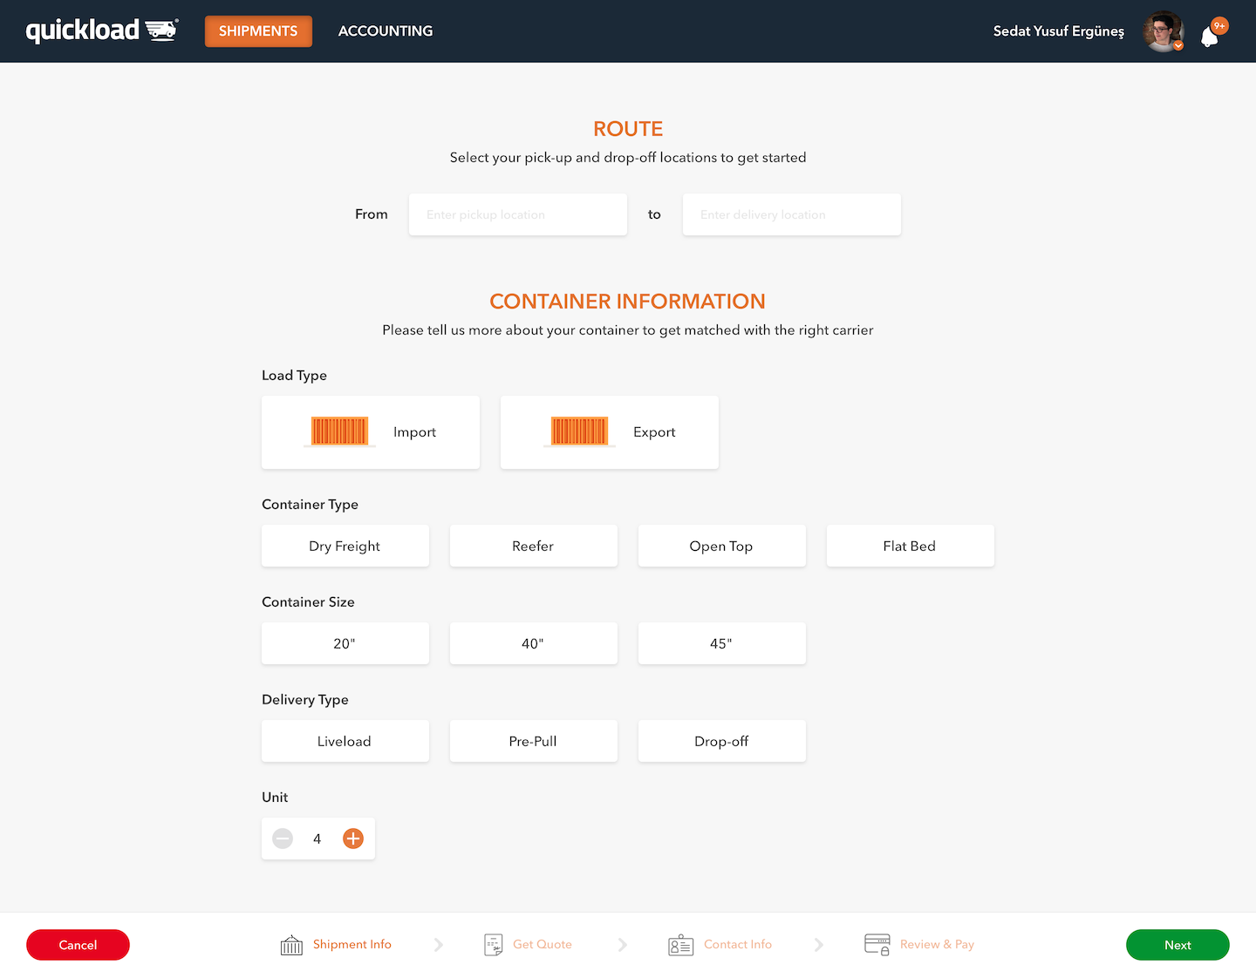The width and height of the screenshot is (1256, 978).
Task: Click chevron after Contact Info step
Action: click(819, 945)
